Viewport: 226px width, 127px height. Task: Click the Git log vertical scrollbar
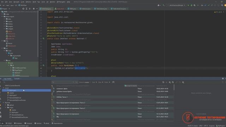coord(174,87)
